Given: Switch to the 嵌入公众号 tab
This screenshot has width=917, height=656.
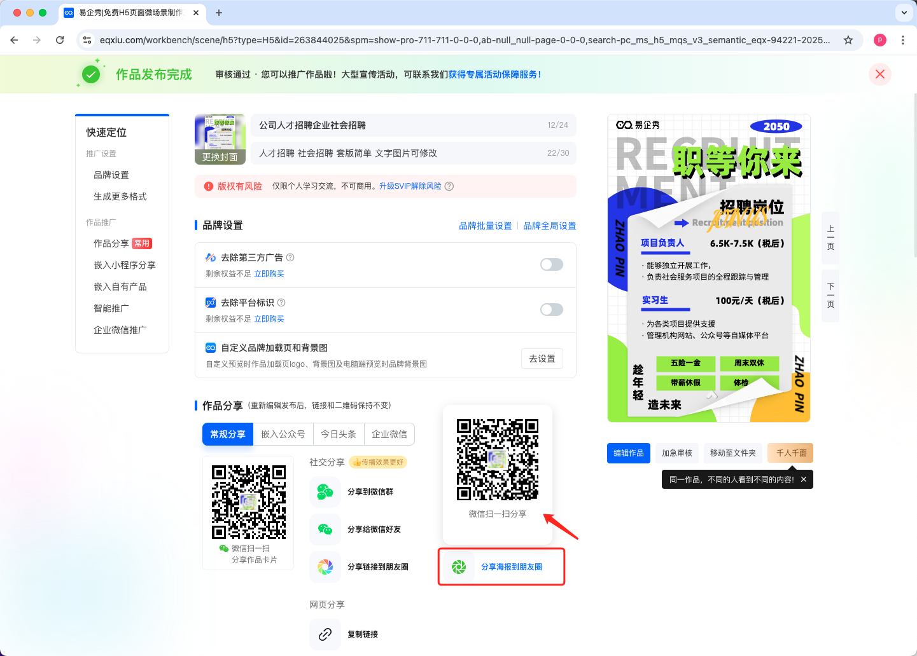Looking at the screenshot, I should (x=283, y=434).
